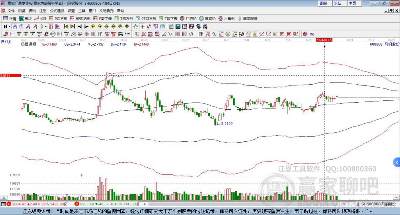
Task: Open 赢家服务 dollar-sign service
Action: coord(248,19)
